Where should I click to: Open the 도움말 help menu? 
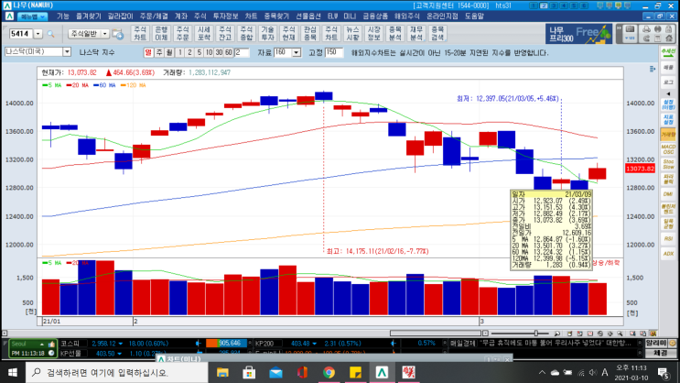point(474,16)
